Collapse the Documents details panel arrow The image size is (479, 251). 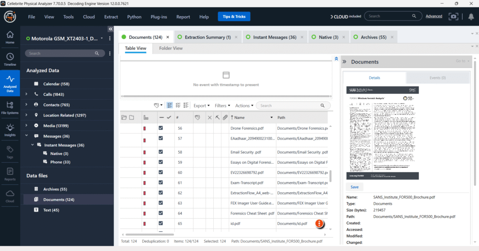click(x=345, y=62)
